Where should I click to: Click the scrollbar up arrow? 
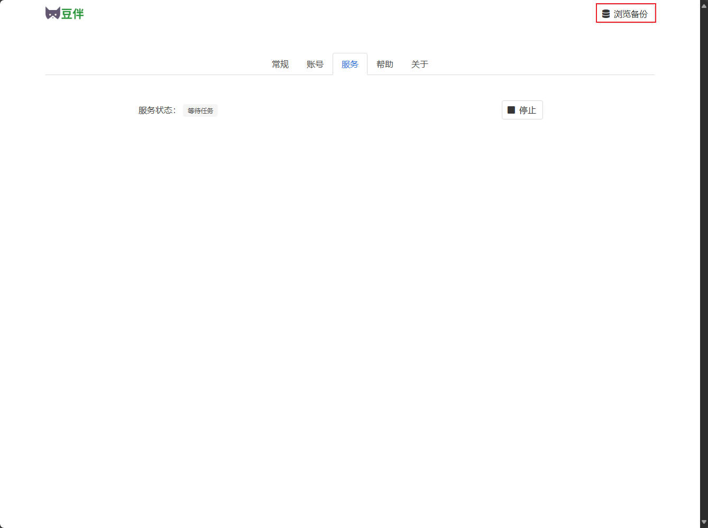click(x=704, y=5)
